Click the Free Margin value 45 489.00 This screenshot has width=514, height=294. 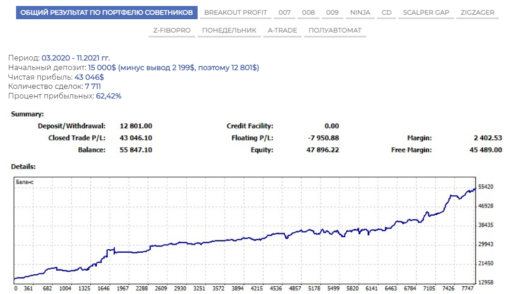(x=486, y=150)
